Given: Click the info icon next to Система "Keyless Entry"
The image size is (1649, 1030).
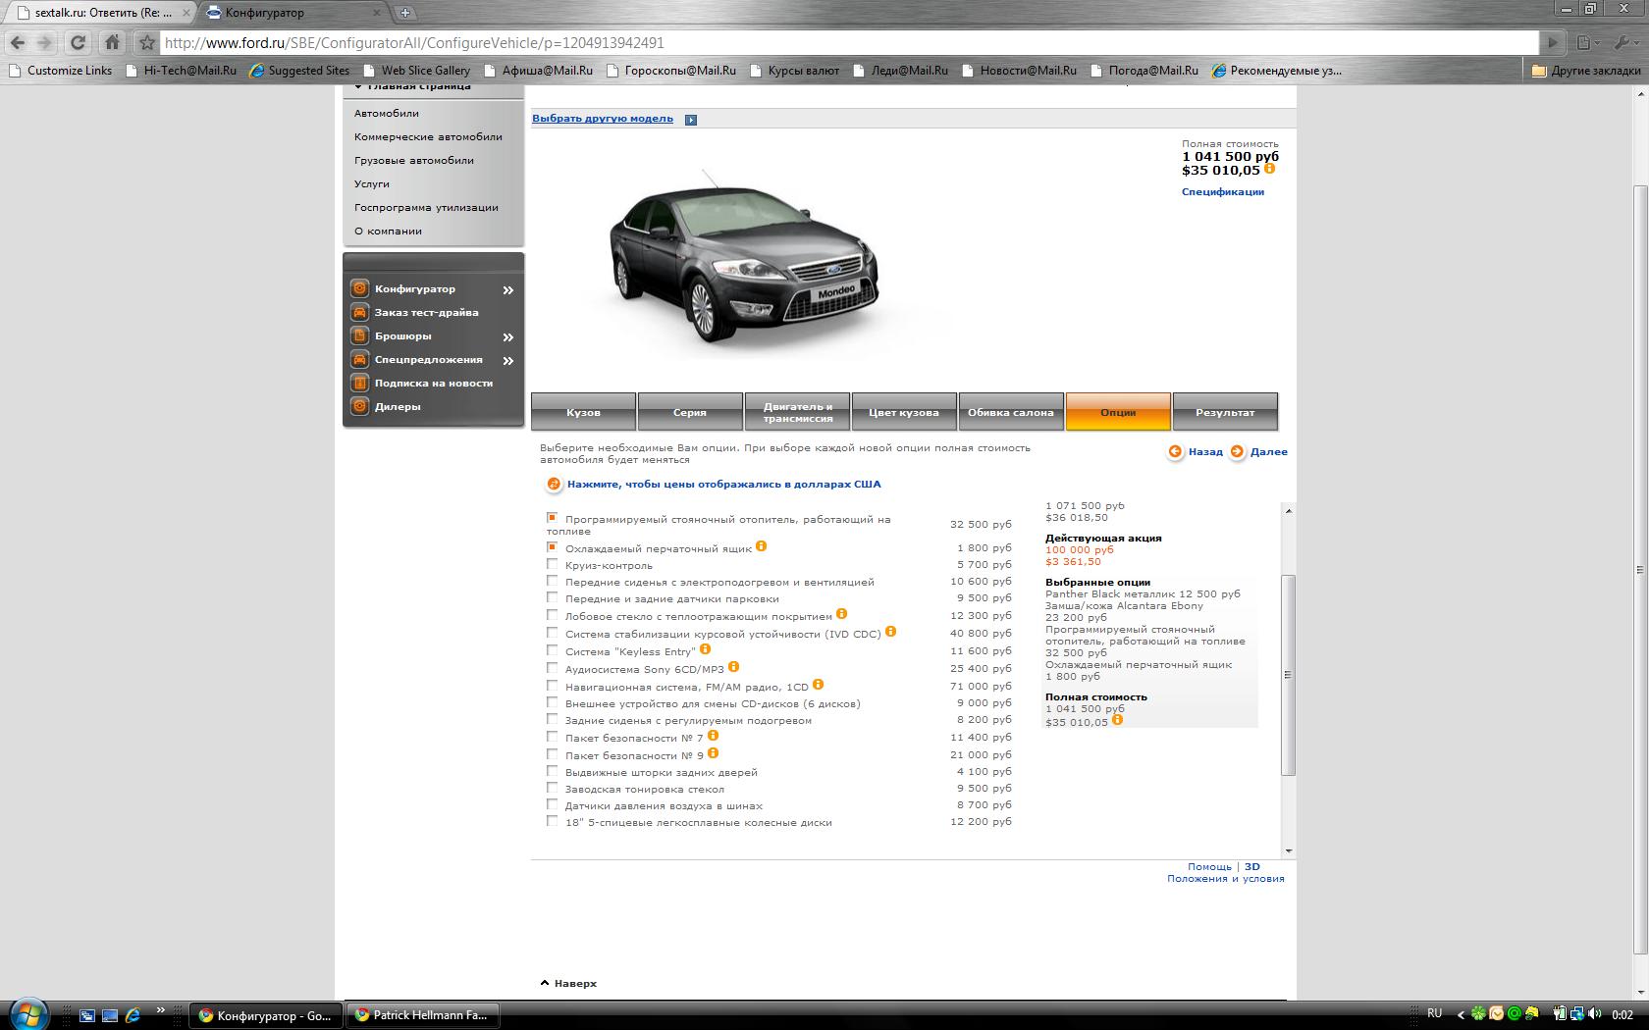Looking at the screenshot, I should 705,649.
